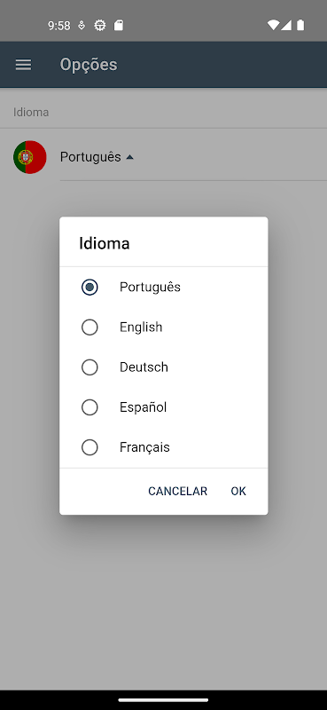The width and height of the screenshot is (327, 710).
Task: Tap the SD card status icon
Action: click(x=119, y=26)
